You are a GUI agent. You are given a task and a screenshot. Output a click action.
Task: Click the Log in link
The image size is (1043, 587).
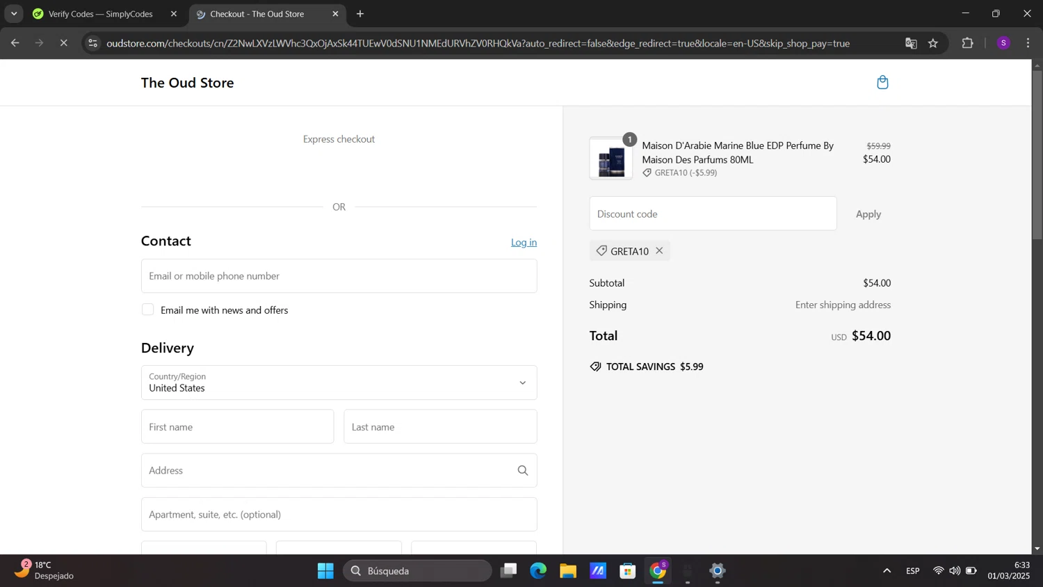tap(524, 242)
